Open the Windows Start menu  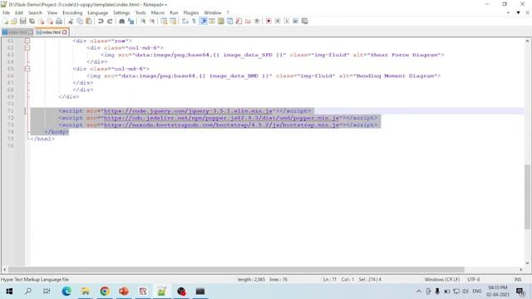9,292
